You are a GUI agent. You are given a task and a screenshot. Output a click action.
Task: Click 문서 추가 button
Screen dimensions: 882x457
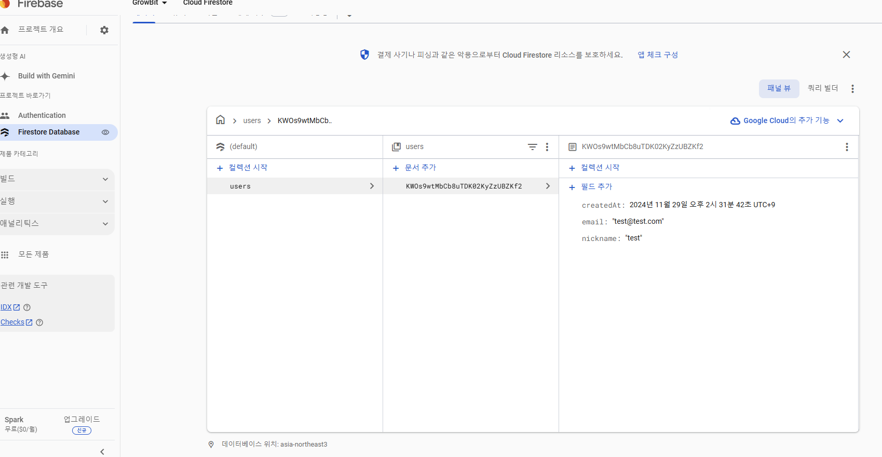pyautogui.click(x=420, y=168)
